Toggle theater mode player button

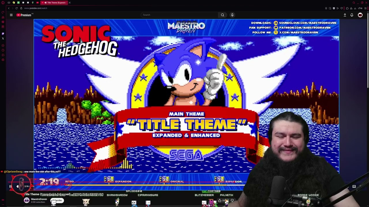[354, 186]
